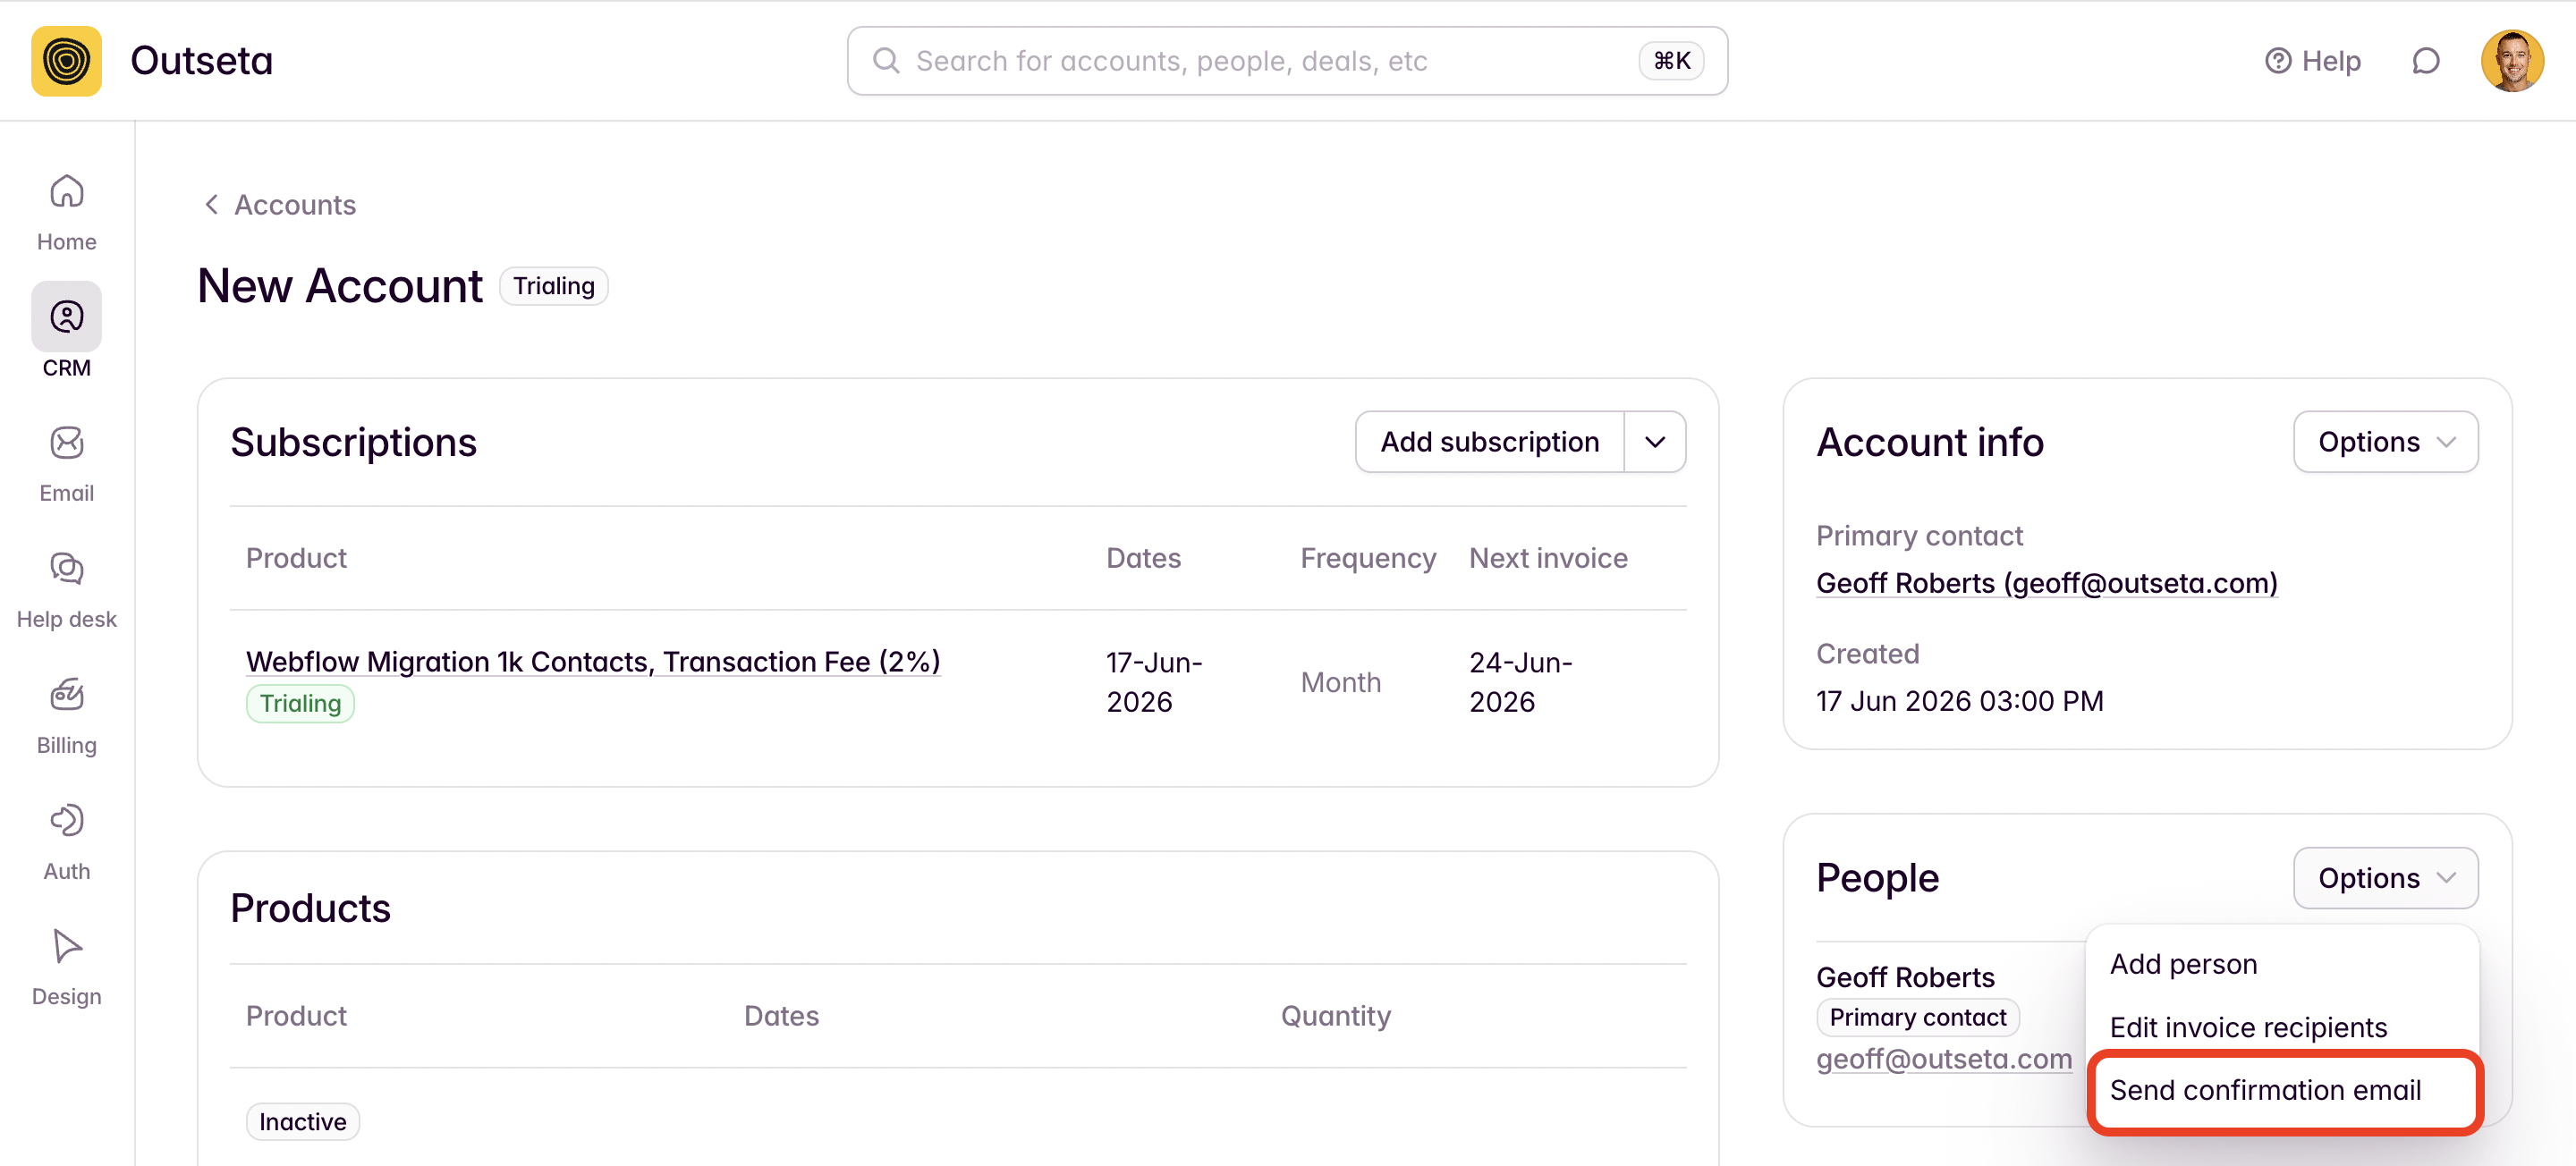Click the Product column header in Subscriptions
The height and width of the screenshot is (1166, 2576).
click(296, 558)
